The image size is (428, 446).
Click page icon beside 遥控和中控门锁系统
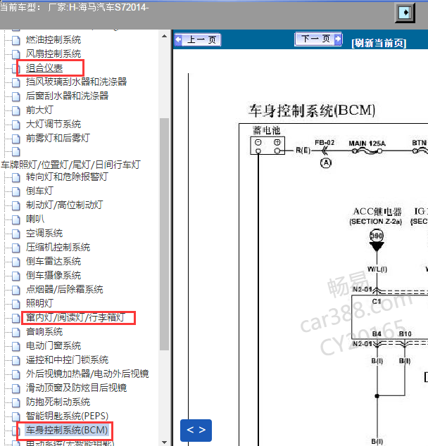(x=16, y=360)
